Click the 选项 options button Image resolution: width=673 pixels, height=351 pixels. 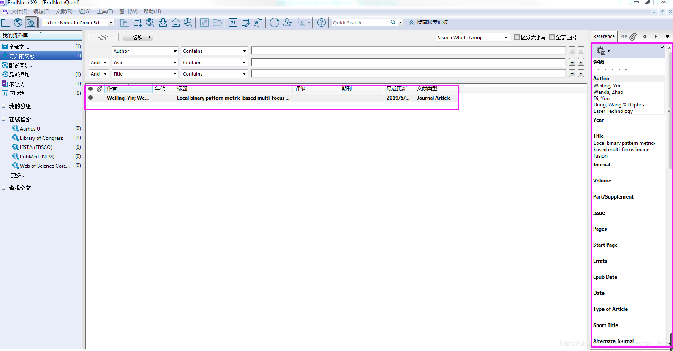[138, 37]
